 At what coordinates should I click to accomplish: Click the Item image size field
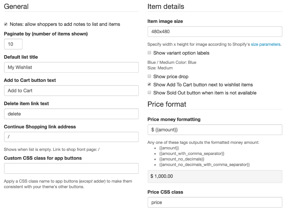pos(215,32)
